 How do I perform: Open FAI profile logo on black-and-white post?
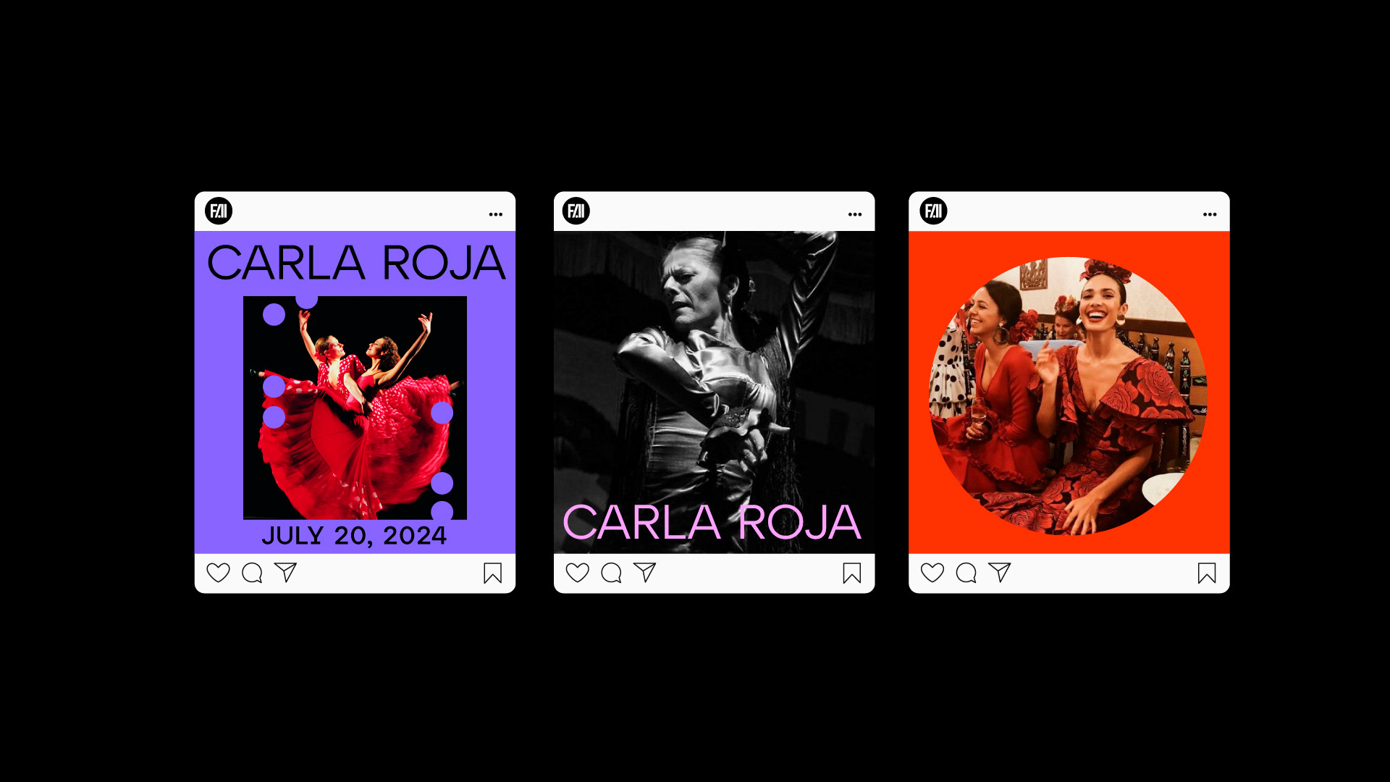576,211
